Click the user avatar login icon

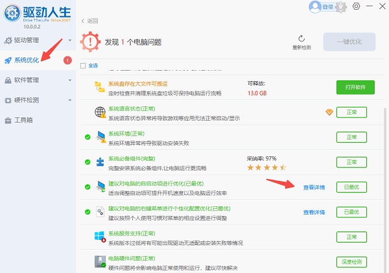[x=315, y=7]
